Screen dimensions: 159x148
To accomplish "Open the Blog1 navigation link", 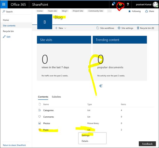I will tap(65, 11).
